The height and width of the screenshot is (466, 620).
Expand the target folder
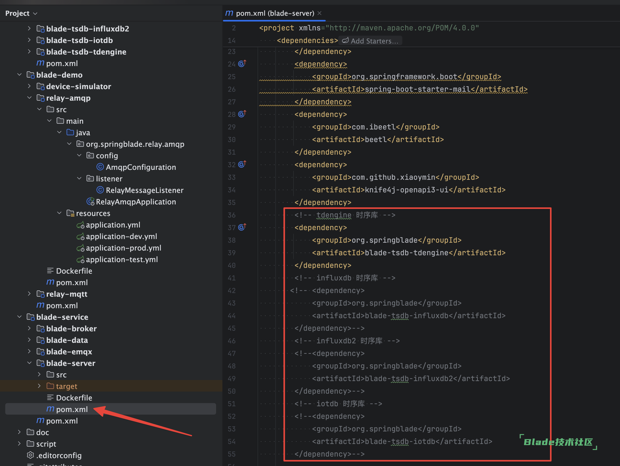39,386
